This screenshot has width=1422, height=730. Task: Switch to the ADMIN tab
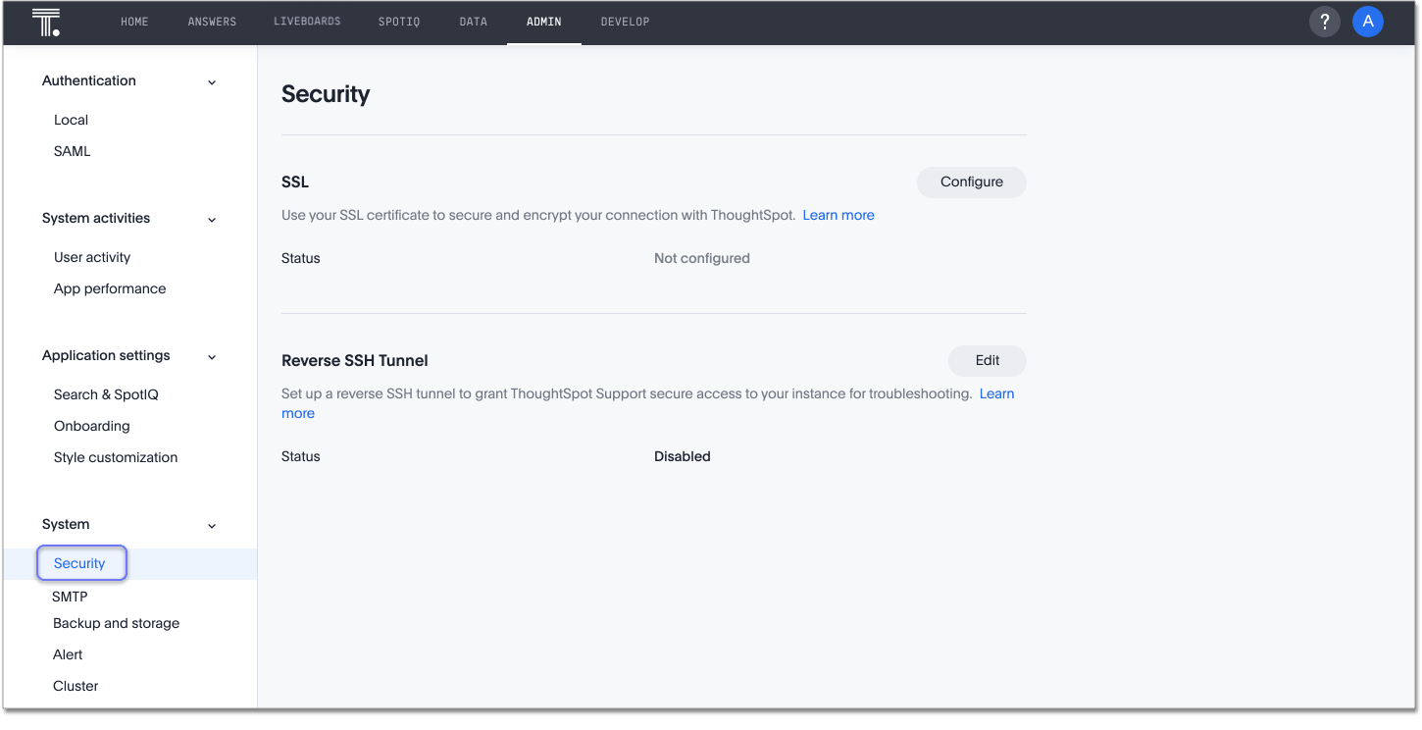(x=543, y=21)
